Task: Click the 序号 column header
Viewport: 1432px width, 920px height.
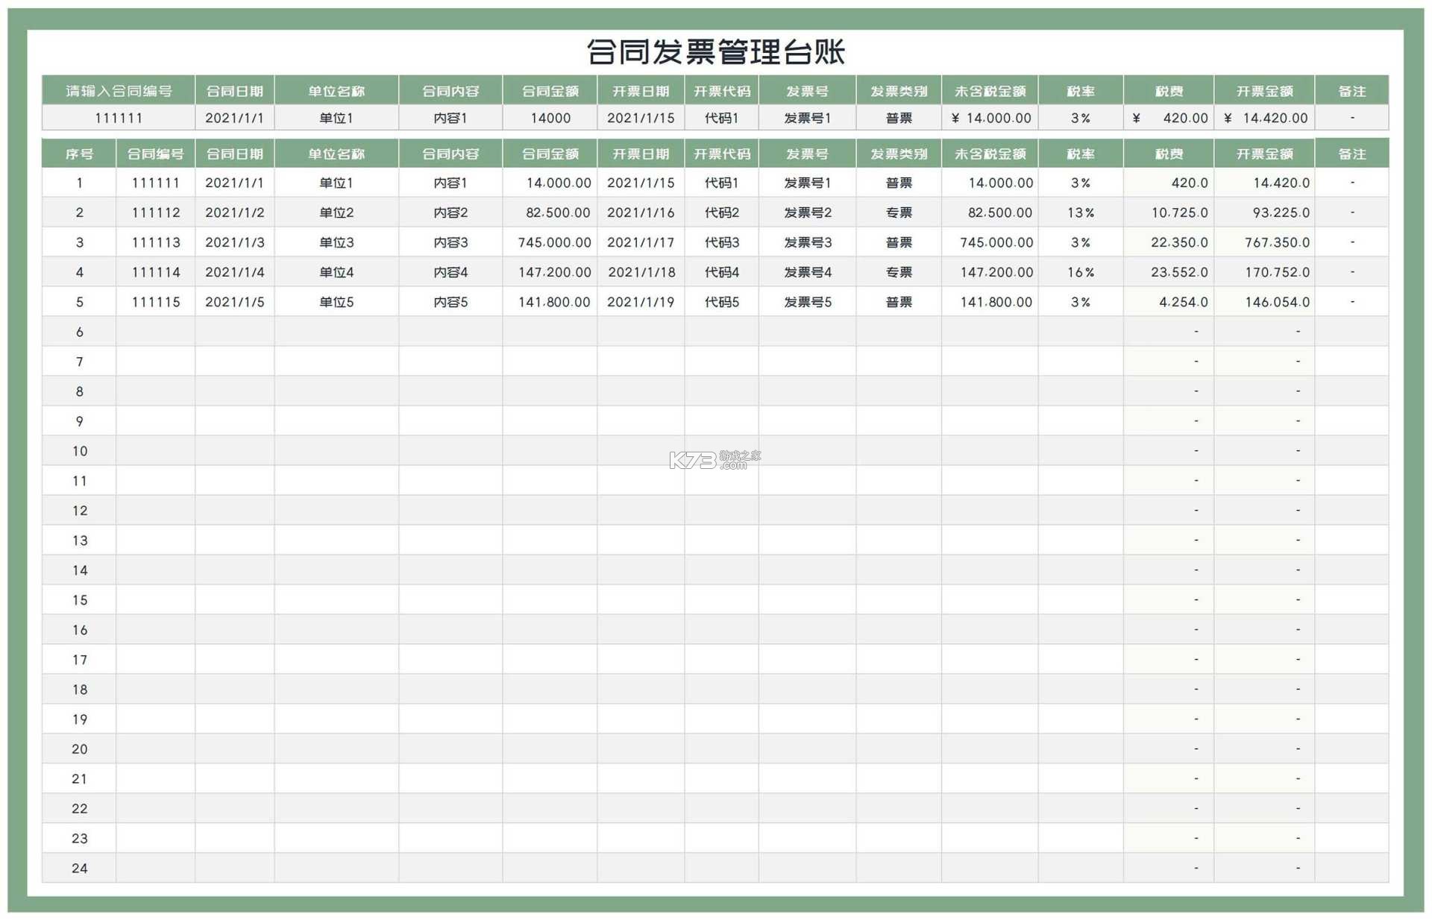Action: click(79, 154)
